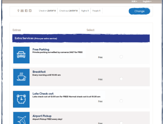Click the Free price for Free Parking

coord(100,57)
